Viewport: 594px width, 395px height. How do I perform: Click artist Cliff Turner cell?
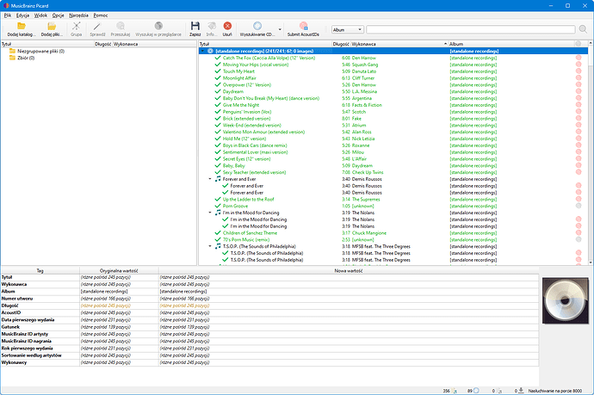tap(363, 78)
